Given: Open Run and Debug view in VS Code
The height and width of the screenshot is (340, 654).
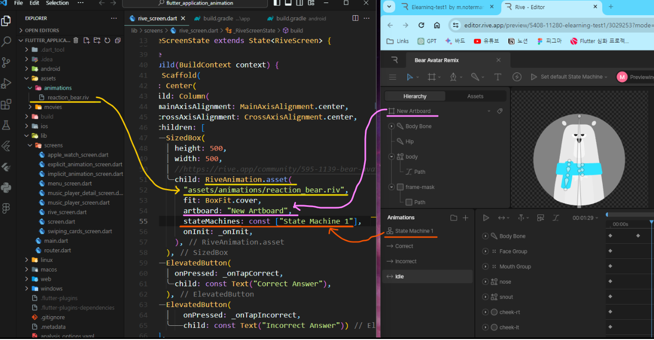Looking at the screenshot, I should tap(6, 83).
